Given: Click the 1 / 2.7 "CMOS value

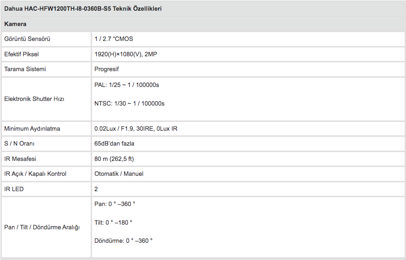Looking at the screenshot, I should [113, 39].
